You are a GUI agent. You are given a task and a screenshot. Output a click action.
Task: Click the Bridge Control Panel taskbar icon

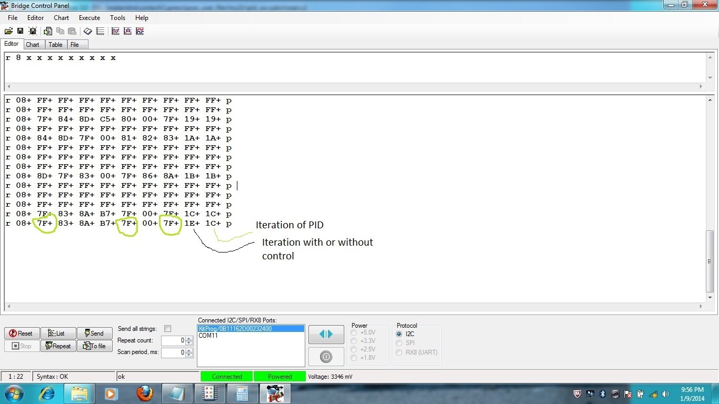point(275,393)
